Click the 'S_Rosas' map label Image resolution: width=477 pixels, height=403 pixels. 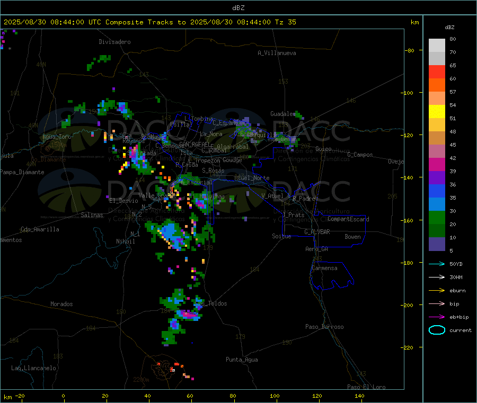pos(213,171)
